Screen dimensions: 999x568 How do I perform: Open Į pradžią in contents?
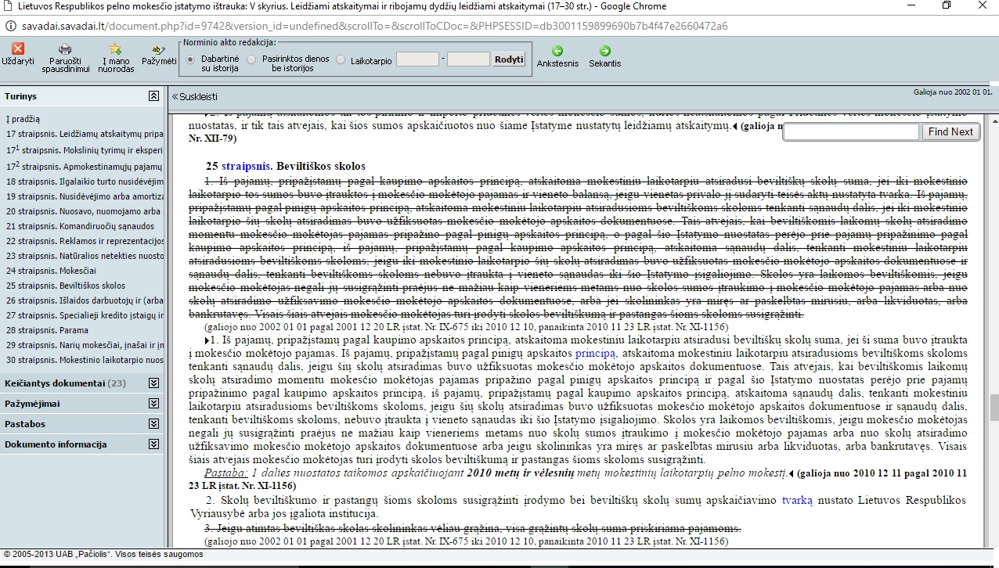pyautogui.click(x=23, y=119)
